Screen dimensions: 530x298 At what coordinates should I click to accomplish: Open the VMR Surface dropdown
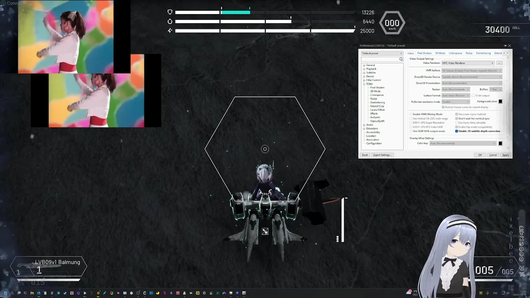472,70
